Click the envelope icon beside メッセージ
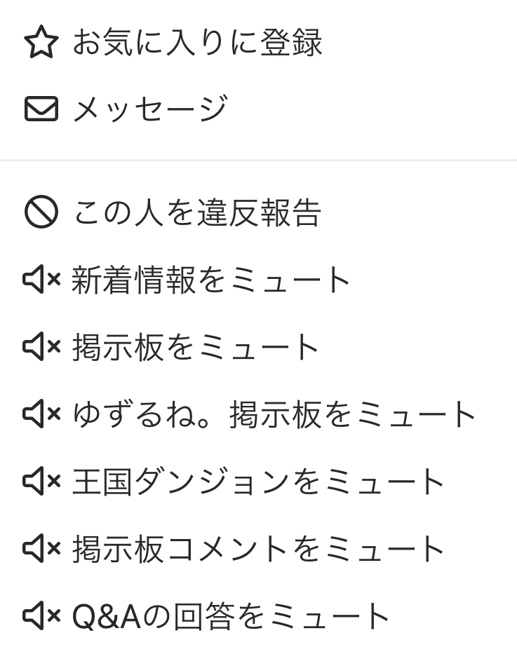The width and height of the screenshot is (517, 647). (41, 109)
